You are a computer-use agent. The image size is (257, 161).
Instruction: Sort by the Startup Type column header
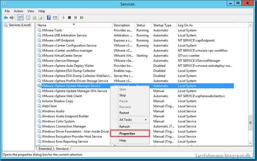point(164,25)
